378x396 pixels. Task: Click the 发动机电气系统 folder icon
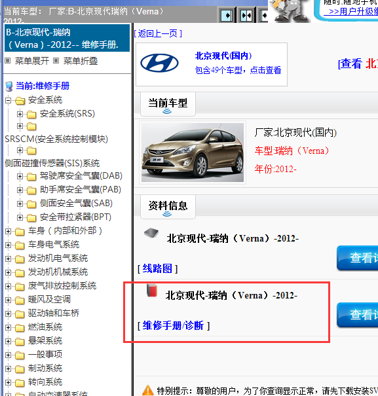20,259
